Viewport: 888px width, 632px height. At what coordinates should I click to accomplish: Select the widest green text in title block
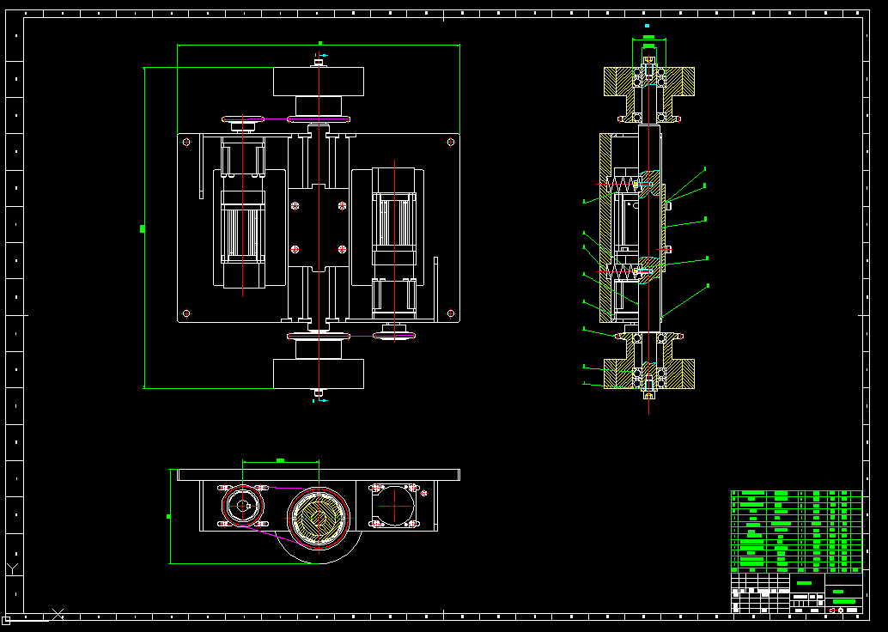pyautogui.click(x=844, y=601)
